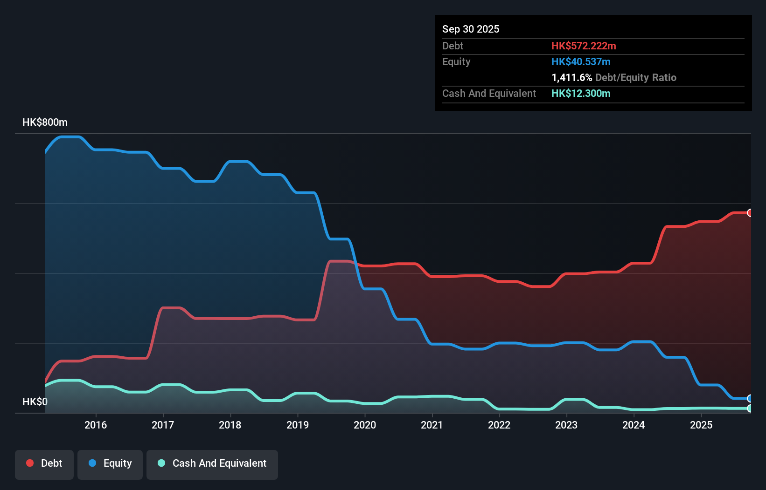Click the 2025 x-axis label
The height and width of the screenshot is (490, 766).
coord(701,425)
